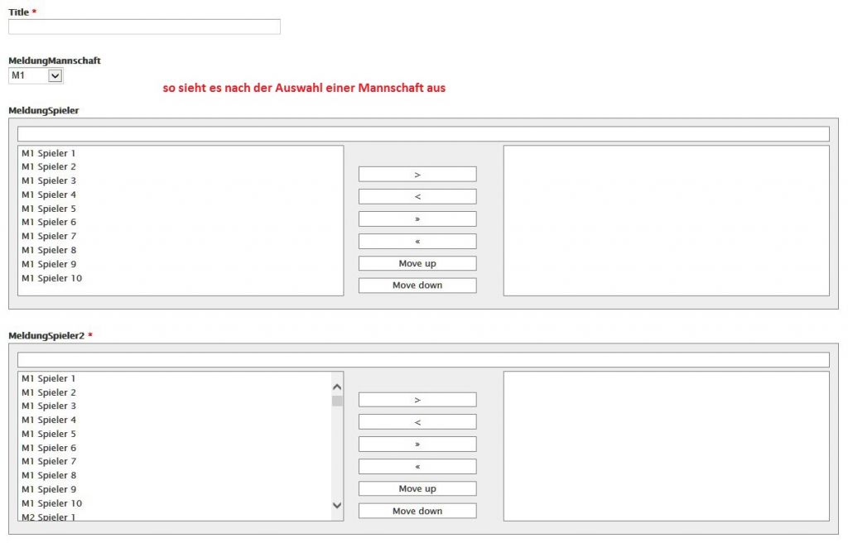Click Move up in MeldungSpieler section
Screen dimensions: 848x543
[x=417, y=263]
